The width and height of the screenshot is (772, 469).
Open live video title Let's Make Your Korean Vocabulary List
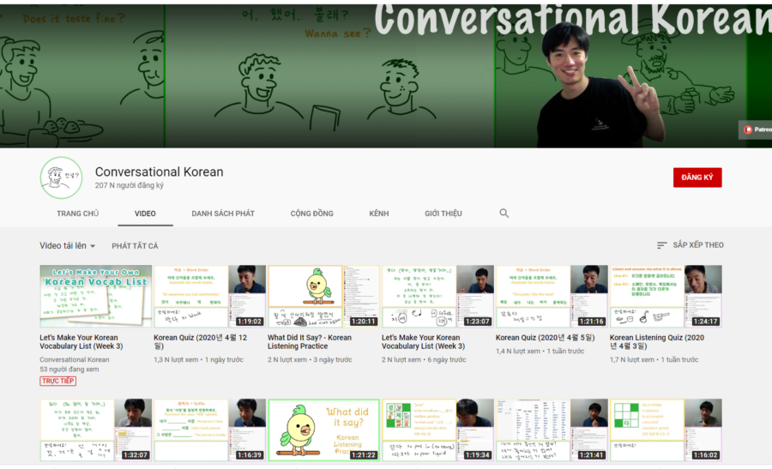pos(81,342)
